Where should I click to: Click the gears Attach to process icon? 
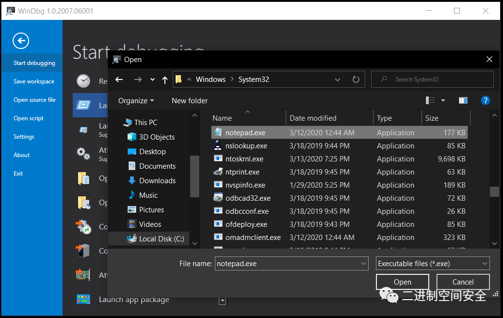[x=83, y=153]
